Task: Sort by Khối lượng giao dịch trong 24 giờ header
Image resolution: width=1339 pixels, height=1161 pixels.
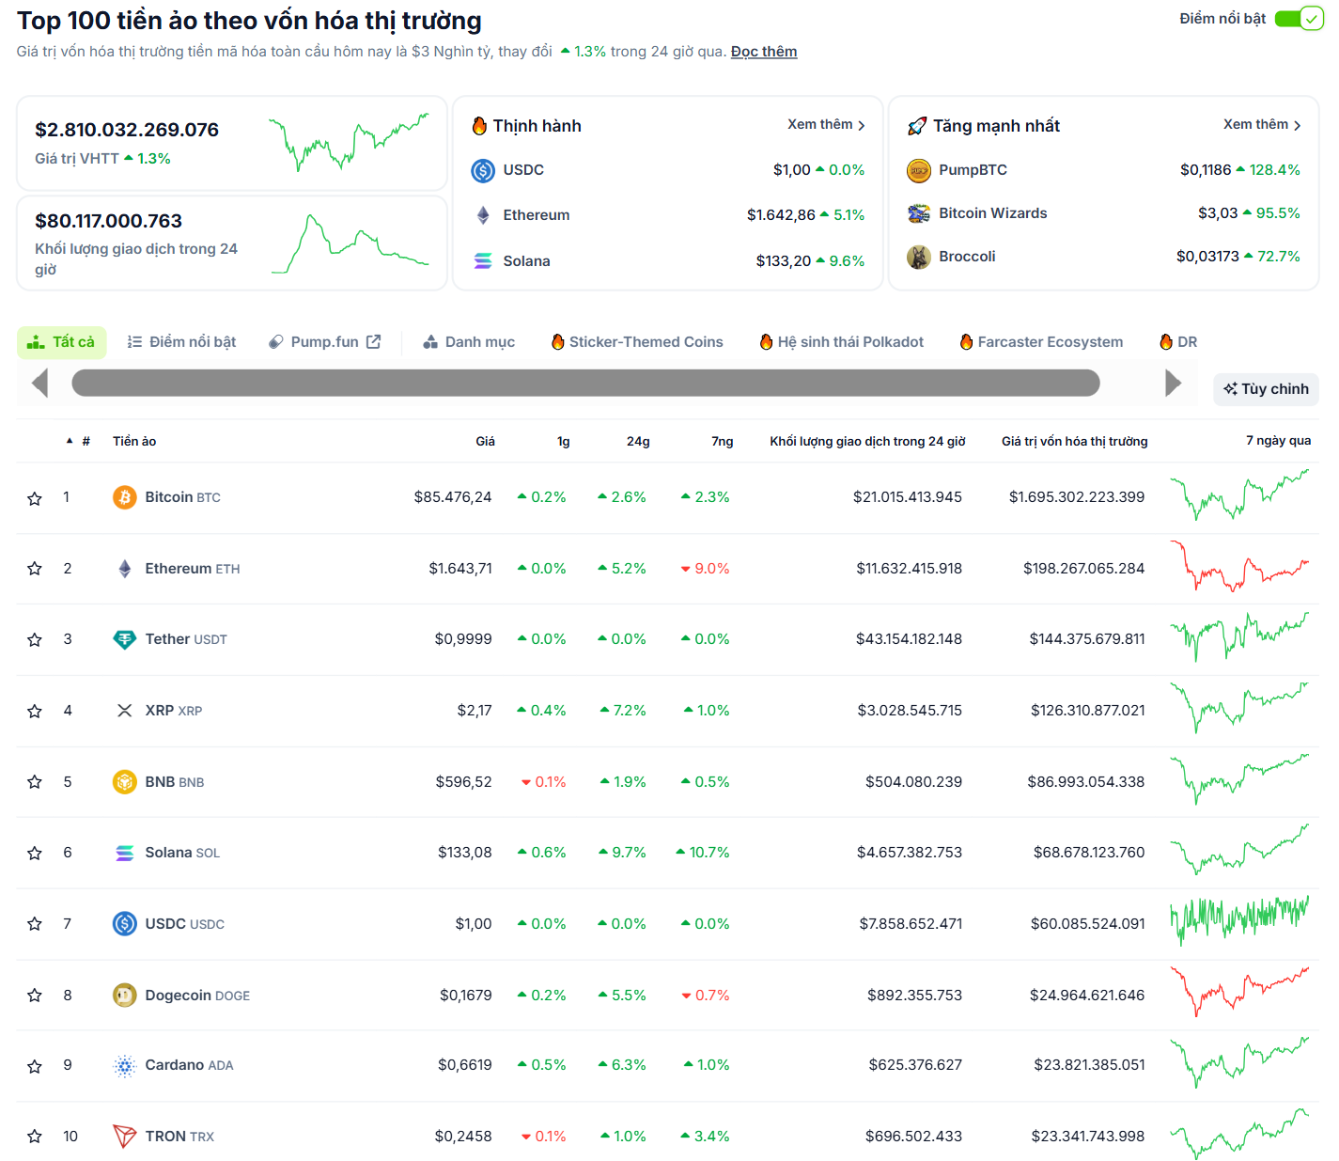Action: pos(867,441)
